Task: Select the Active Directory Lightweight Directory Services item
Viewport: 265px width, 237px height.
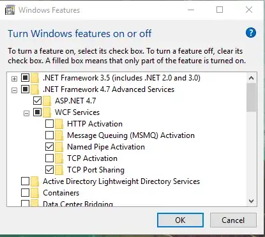Action: pyautogui.click(x=121, y=181)
